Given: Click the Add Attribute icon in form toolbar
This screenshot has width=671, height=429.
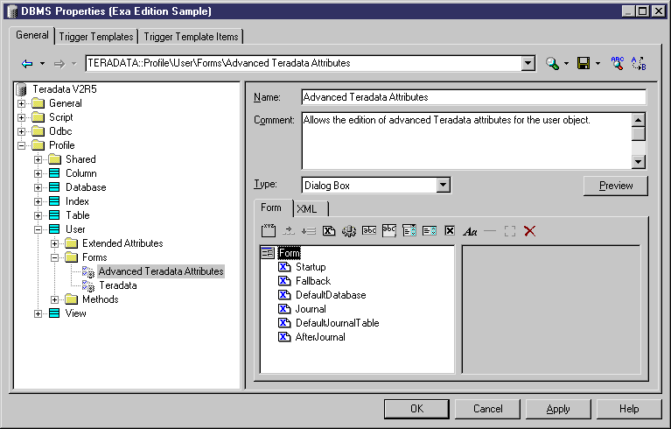Looking at the screenshot, I should pyautogui.click(x=329, y=231).
